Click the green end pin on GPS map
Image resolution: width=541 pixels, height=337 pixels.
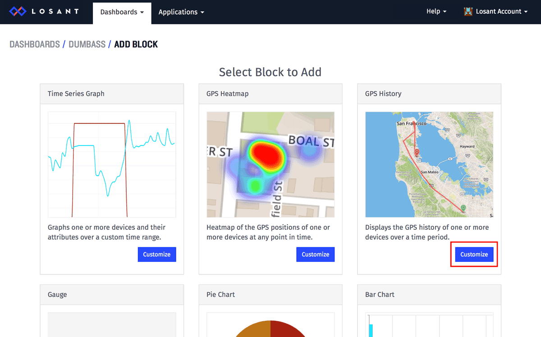(463, 208)
